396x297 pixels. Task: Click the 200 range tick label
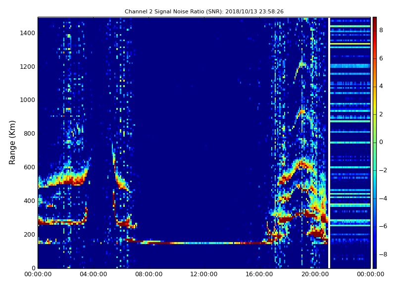pyautogui.click(x=29, y=234)
